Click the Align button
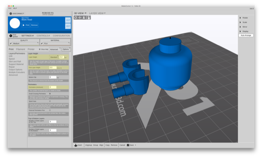Screen dimensions: 262x158 [101, 145]
